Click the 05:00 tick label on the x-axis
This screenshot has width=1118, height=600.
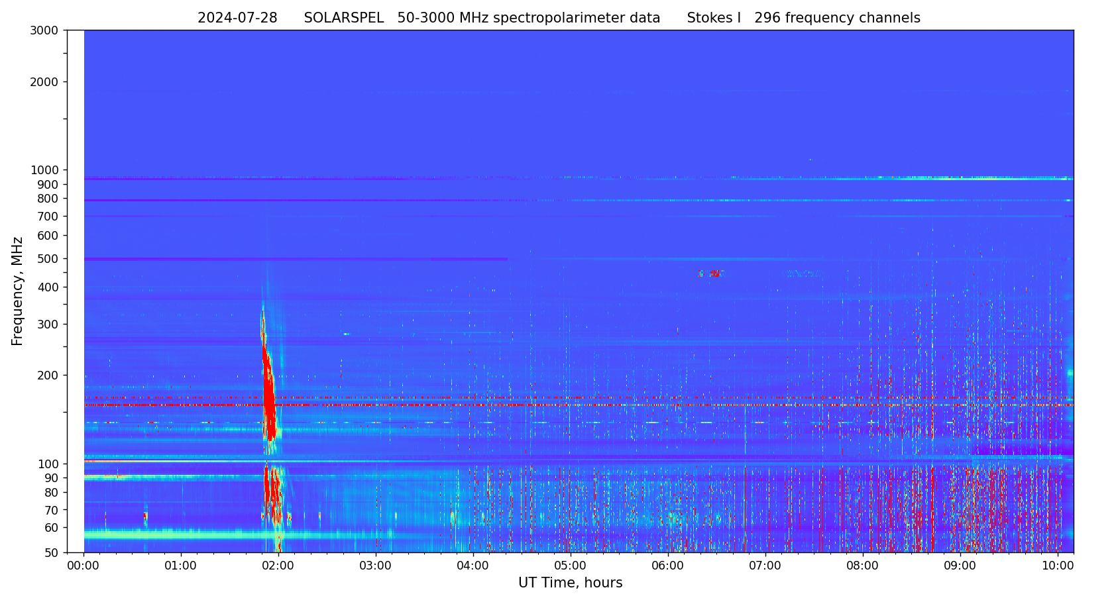[x=571, y=566]
